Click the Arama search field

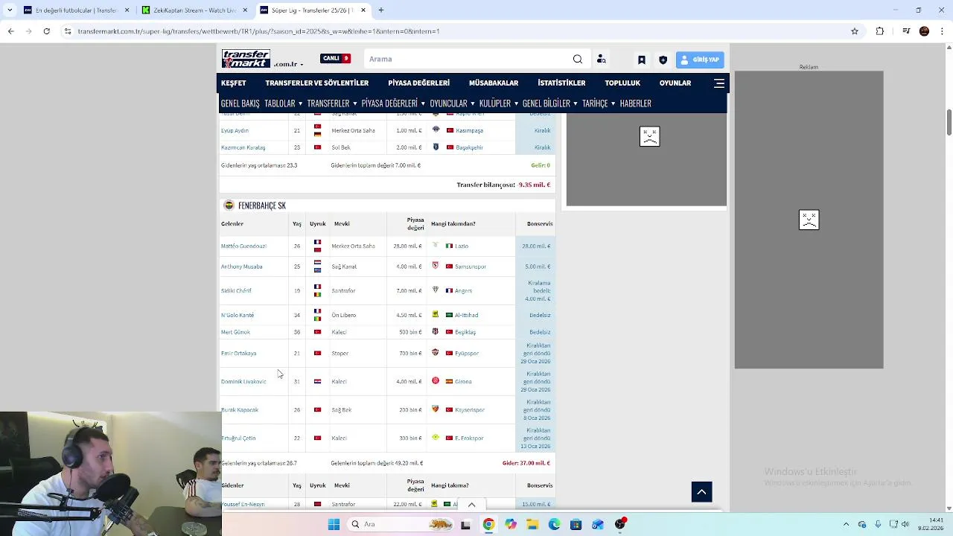pyautogui.click(x=468, y=59)
